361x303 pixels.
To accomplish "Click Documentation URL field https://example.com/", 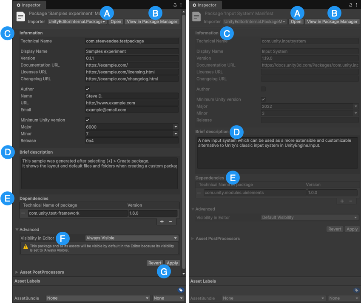I will (132, 65).
